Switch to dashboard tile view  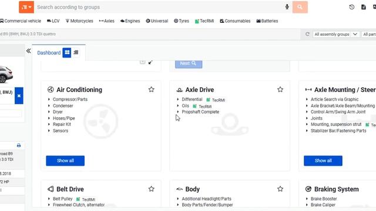(67, 53)
